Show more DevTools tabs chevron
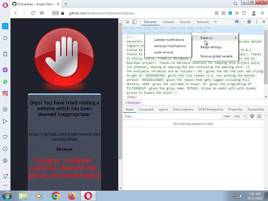 215,22
